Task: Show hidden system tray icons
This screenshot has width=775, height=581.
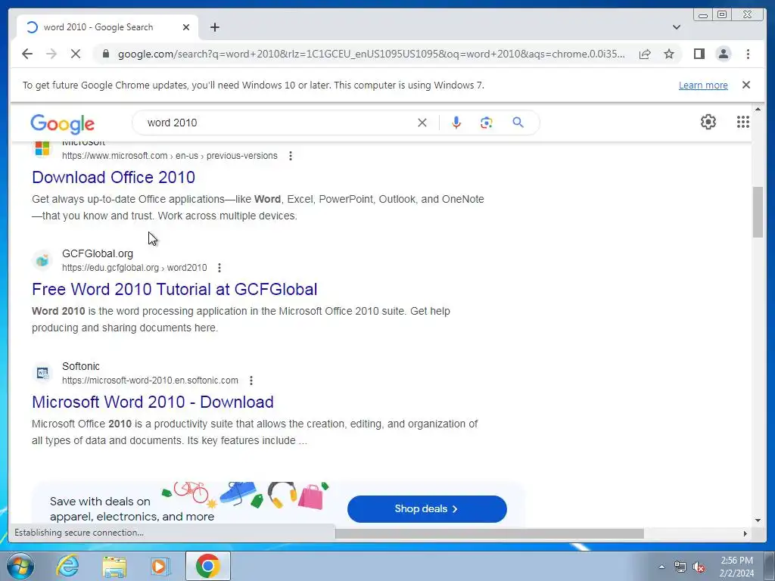Action: 661,567
